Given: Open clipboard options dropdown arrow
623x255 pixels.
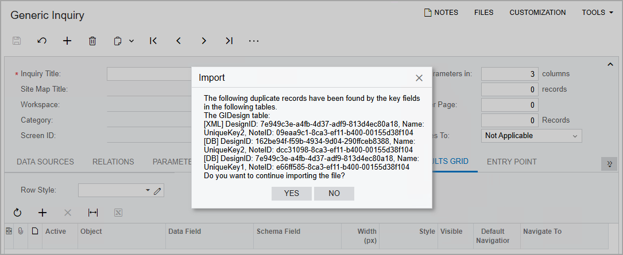Looking at the screenshot, I should click(131, 41).
